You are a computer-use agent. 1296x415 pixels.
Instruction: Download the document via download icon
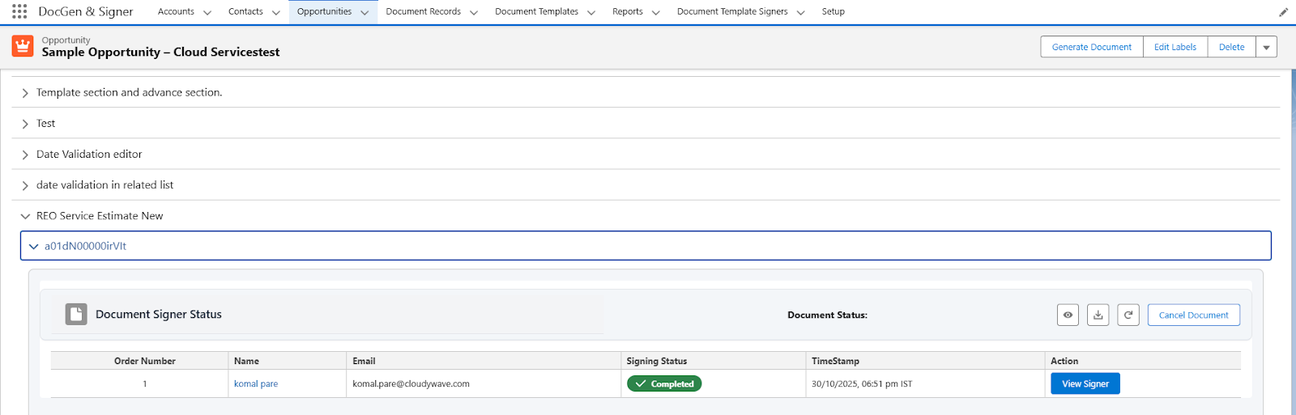click(1098, 315)
